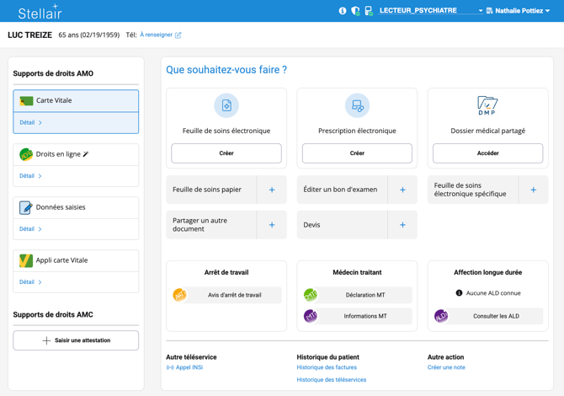Click the Feuille de soins électronique icon
The image size is (564, 396).
coord(226,105)
